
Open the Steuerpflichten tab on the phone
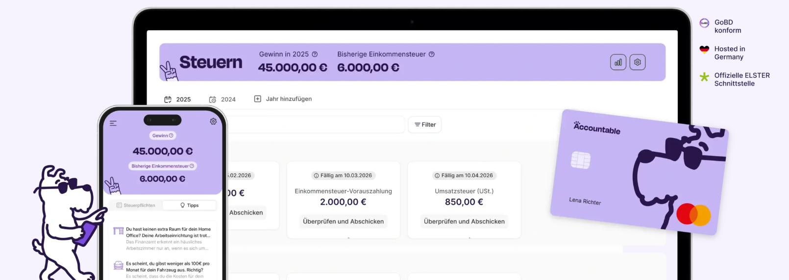[x=136, y=206]
